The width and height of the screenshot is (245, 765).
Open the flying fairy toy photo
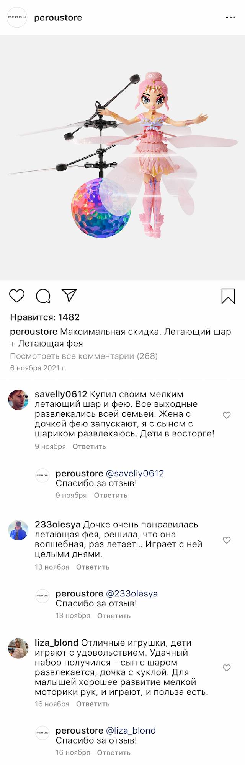point(122,157)
